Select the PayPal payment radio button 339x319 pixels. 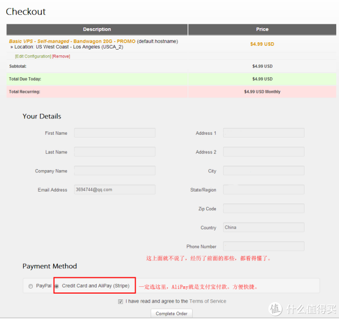click(x=31, y=286)
